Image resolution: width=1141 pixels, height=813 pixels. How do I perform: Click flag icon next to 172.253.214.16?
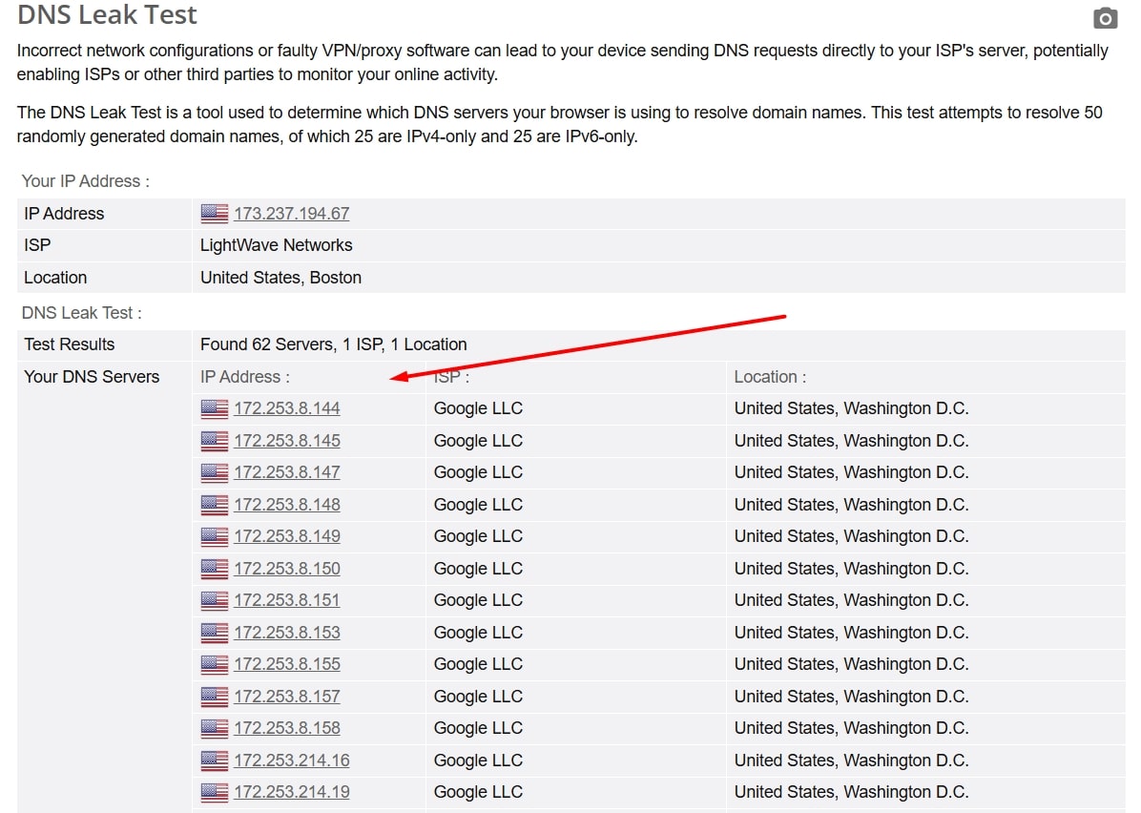click(x=215, y=760)
